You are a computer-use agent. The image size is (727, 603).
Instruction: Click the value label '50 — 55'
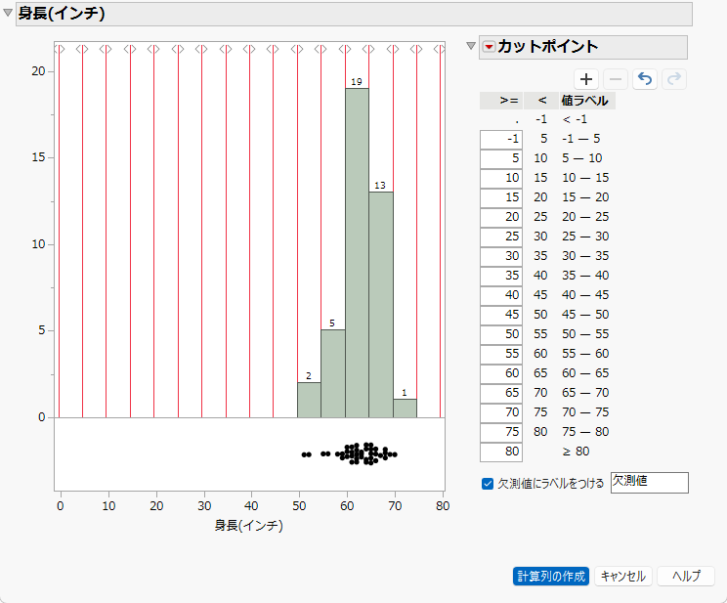tap(585, 334)
